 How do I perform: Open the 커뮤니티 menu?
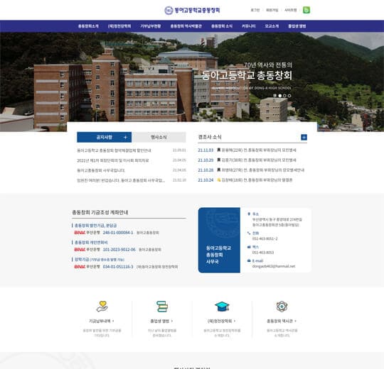point(249,26)
